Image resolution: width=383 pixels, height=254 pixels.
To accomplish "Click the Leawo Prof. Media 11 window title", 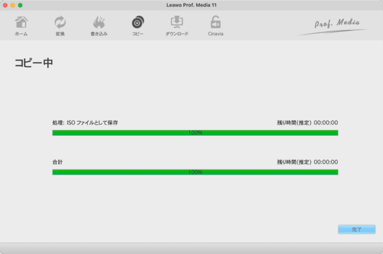I will pyautogui.click(x=191, y=5).
